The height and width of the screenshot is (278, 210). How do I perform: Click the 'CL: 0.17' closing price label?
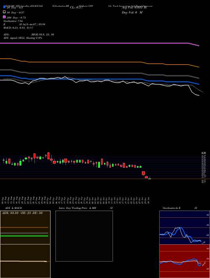pos(76,8)
